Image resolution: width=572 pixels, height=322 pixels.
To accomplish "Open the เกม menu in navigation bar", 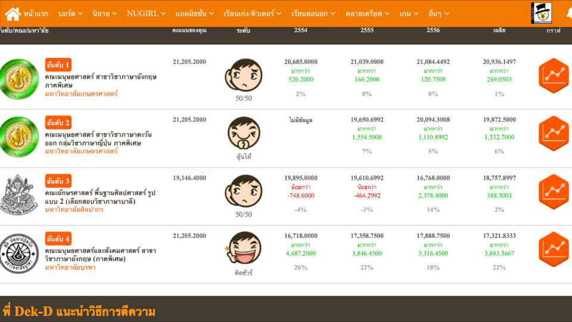I will pos(409,13).
